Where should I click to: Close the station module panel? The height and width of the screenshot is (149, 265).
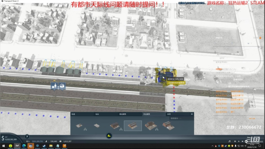[x=192, y=114]
